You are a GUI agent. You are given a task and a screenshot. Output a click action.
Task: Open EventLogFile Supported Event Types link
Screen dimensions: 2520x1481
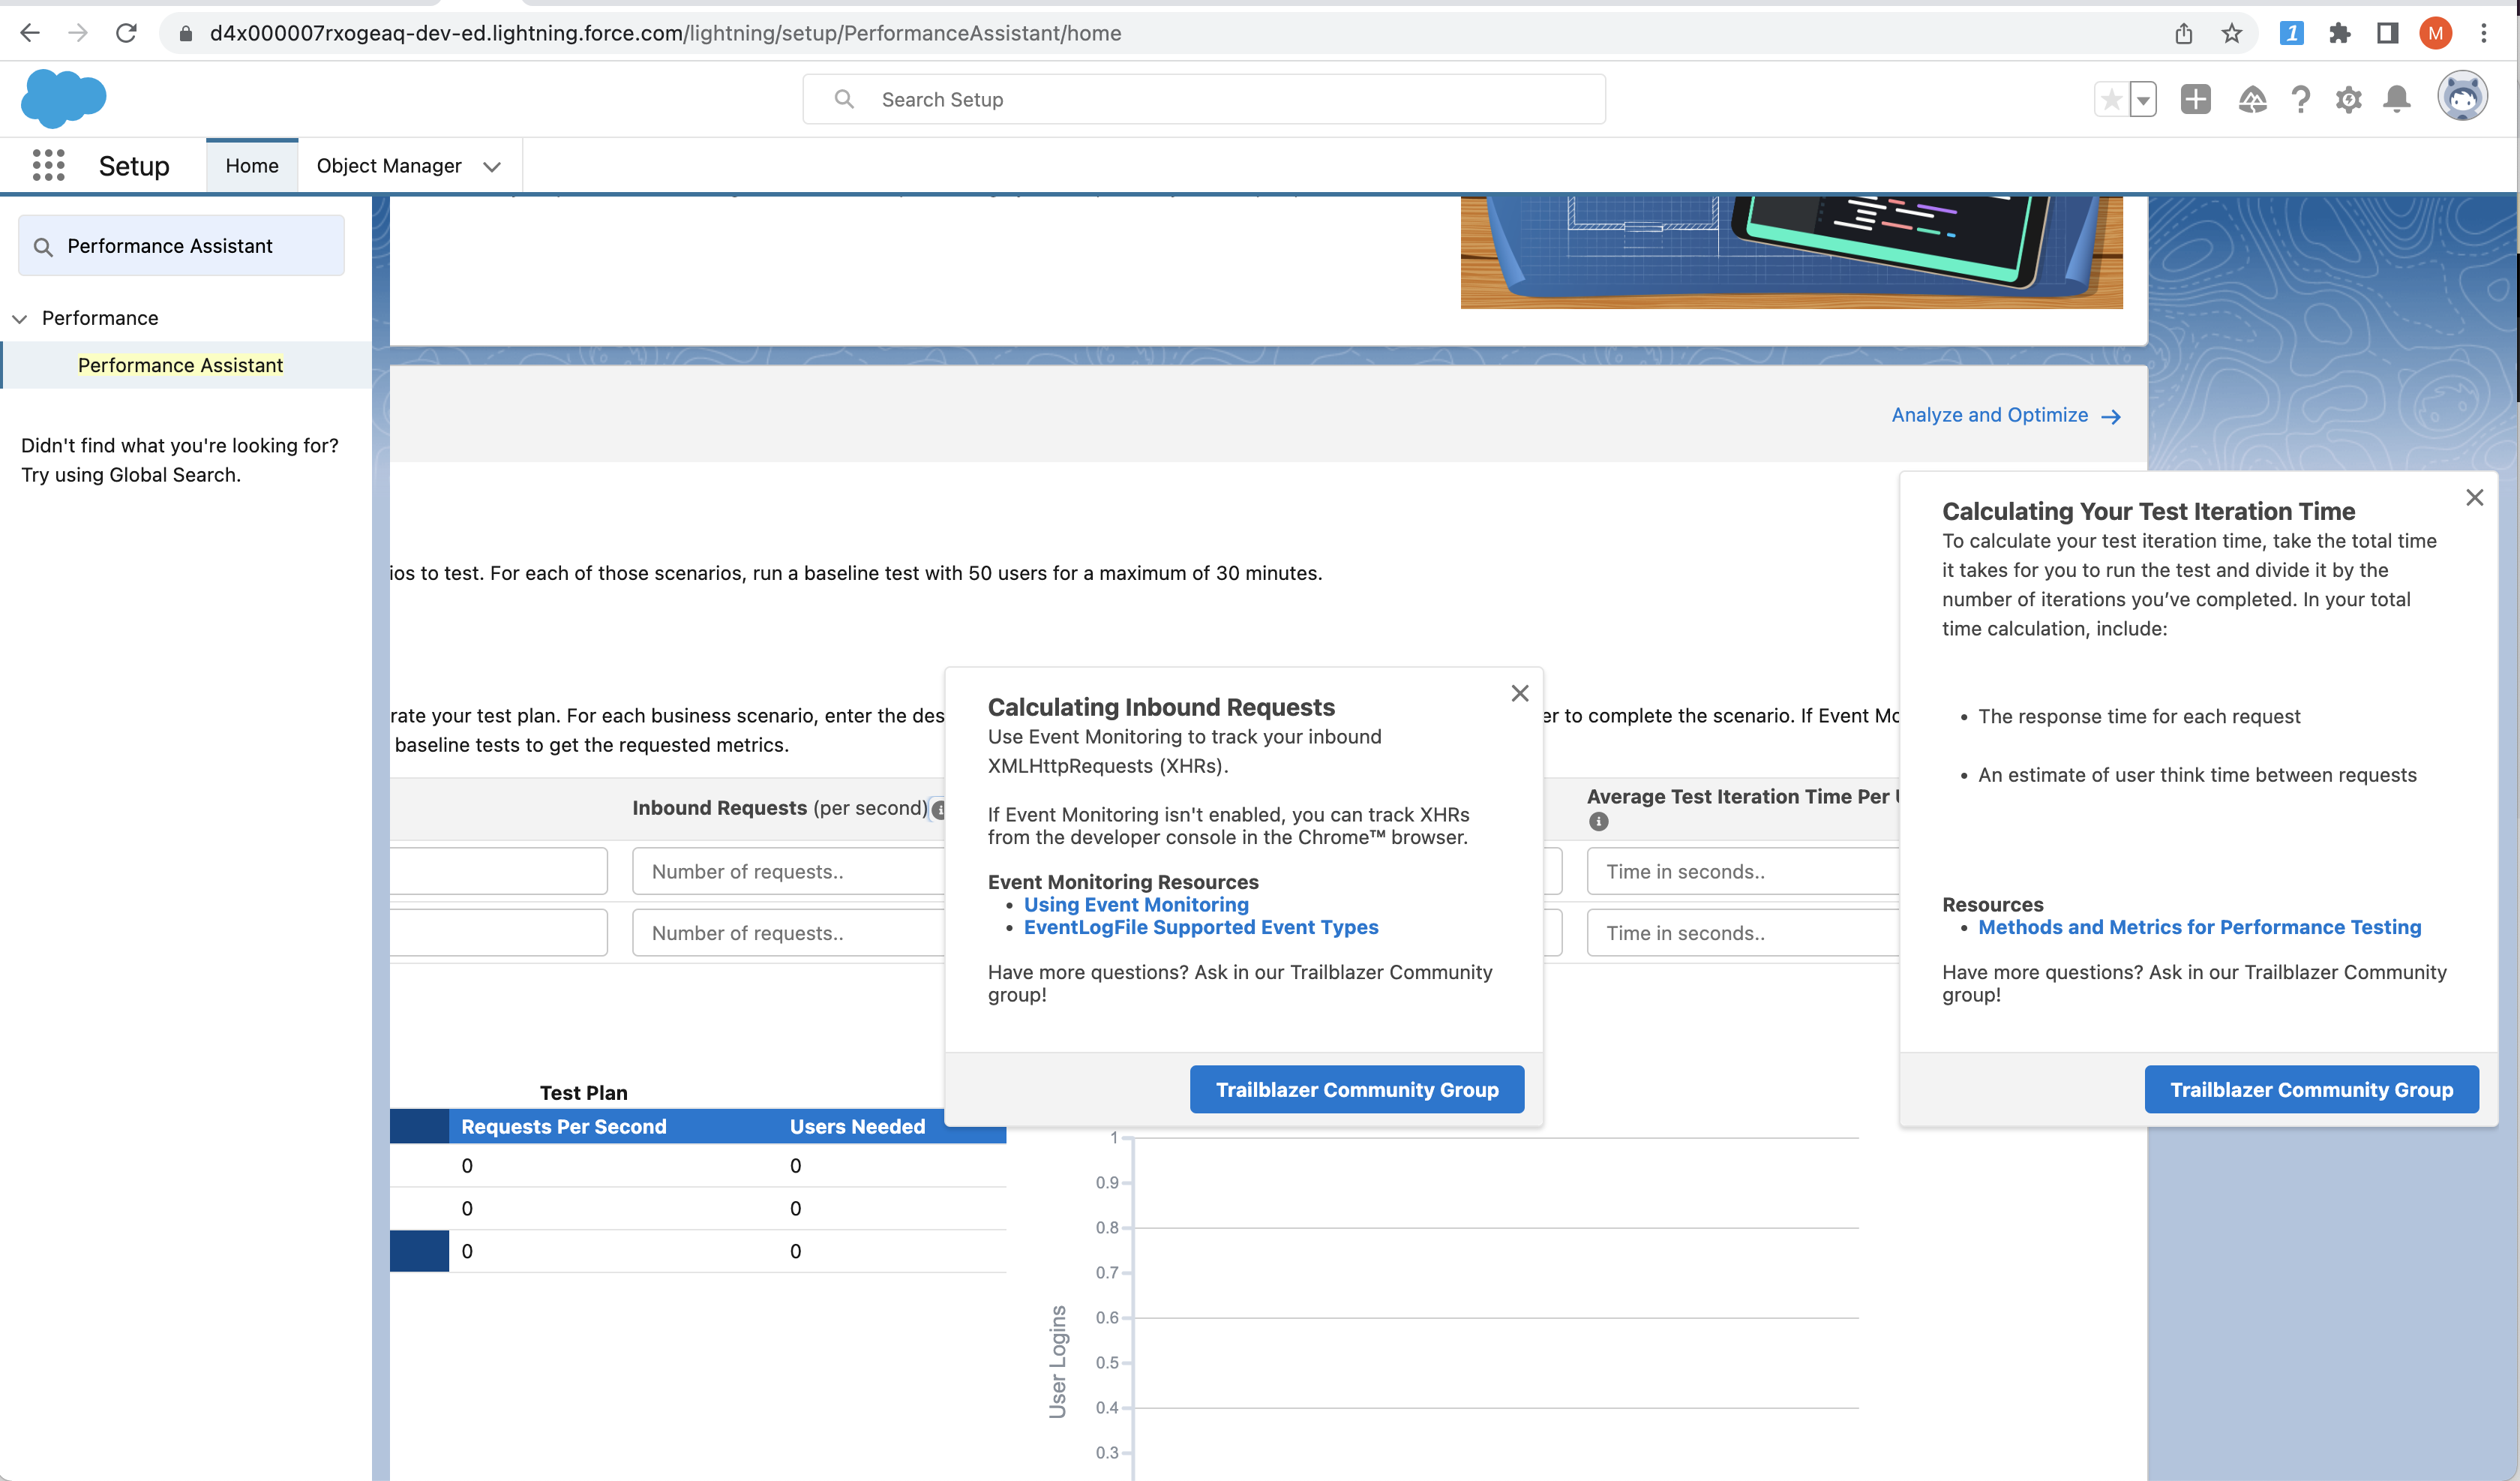point(1201,927)
